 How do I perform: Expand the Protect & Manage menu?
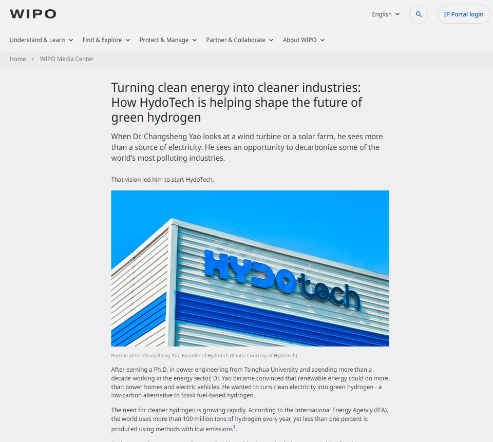pos(168,40)
